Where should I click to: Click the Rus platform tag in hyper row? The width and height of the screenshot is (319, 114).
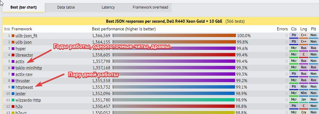tap(313, 48)
